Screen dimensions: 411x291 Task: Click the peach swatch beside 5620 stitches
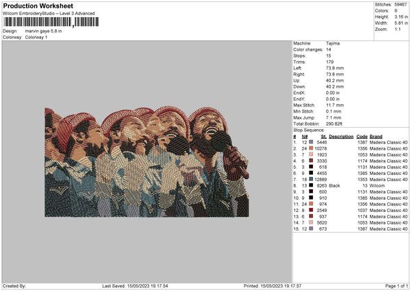311,222
